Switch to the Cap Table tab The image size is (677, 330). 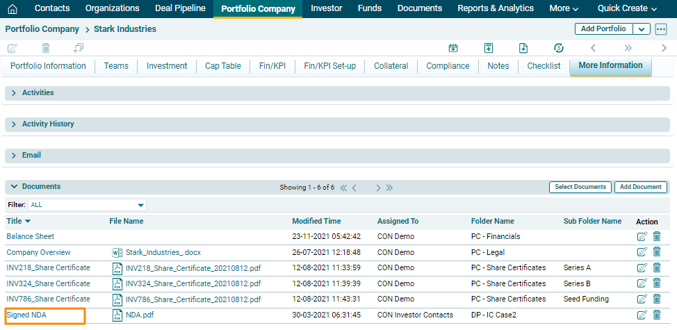[x=222, y=66]
